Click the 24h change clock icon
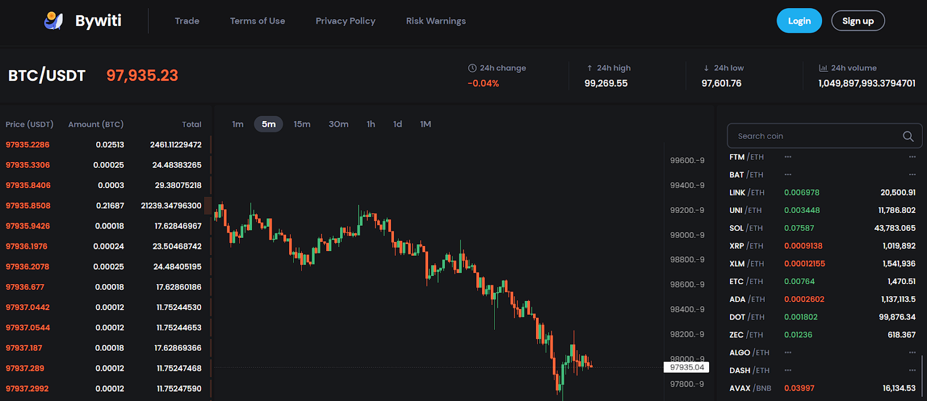The width and height of the screenshot is (927, 401). pos(472,68)
